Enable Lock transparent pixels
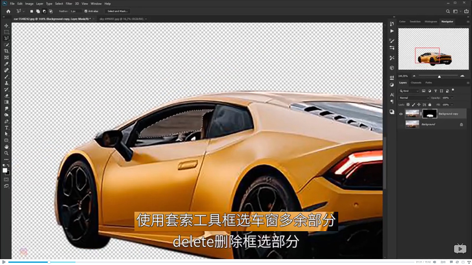Image resolution: width=472 pixels, height=265 pixels. (408, 105)
